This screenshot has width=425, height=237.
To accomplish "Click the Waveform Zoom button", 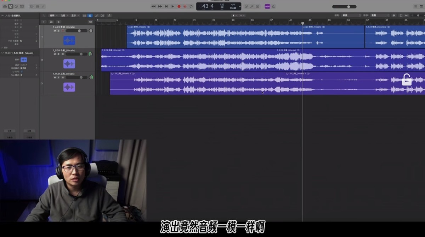I will tap(394, 16).
